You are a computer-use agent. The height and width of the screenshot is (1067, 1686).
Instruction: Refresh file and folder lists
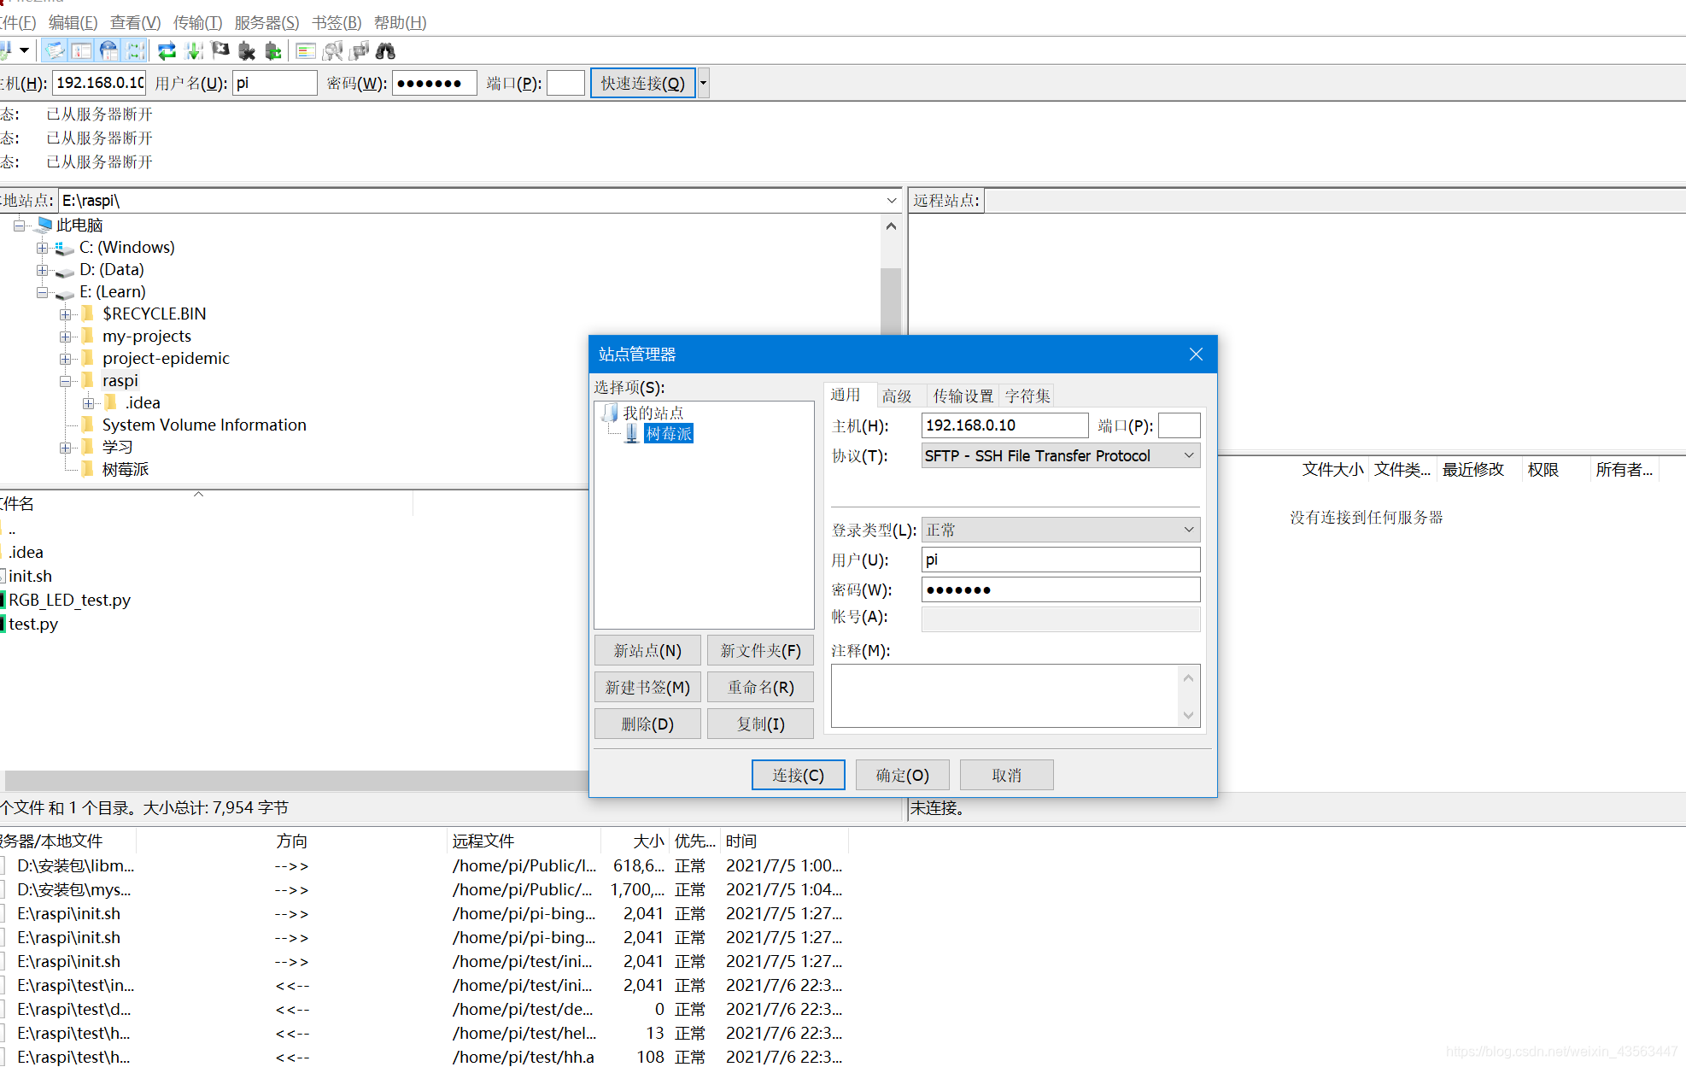click(167, 51)
